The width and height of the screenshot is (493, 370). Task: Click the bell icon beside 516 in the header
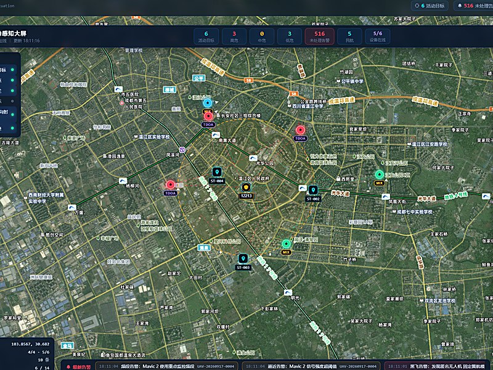coord(460,6)
